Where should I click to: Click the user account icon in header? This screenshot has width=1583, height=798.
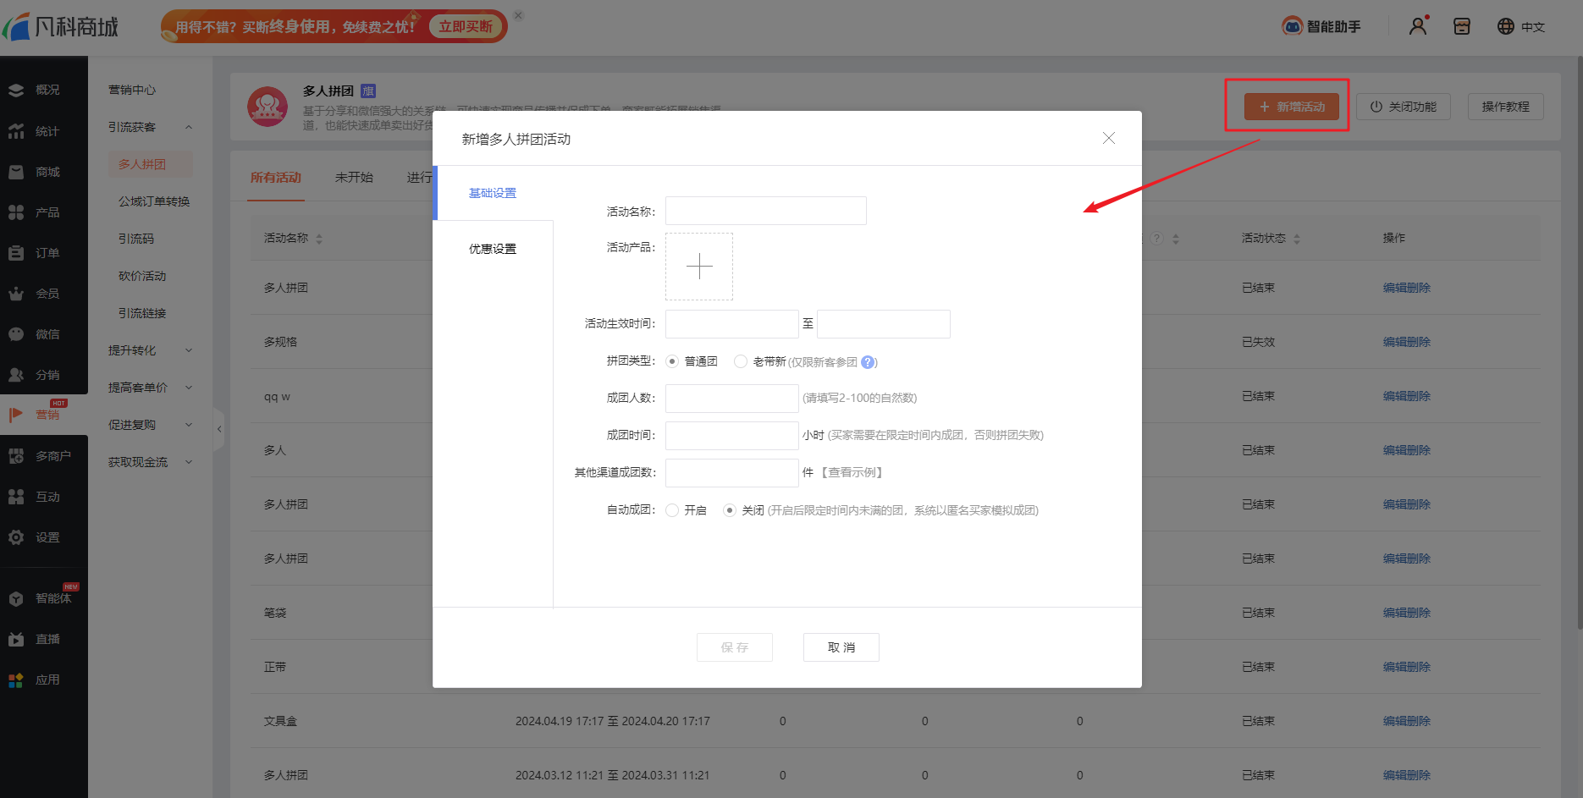1418,26
